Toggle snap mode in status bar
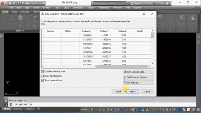 pos(96,110)
